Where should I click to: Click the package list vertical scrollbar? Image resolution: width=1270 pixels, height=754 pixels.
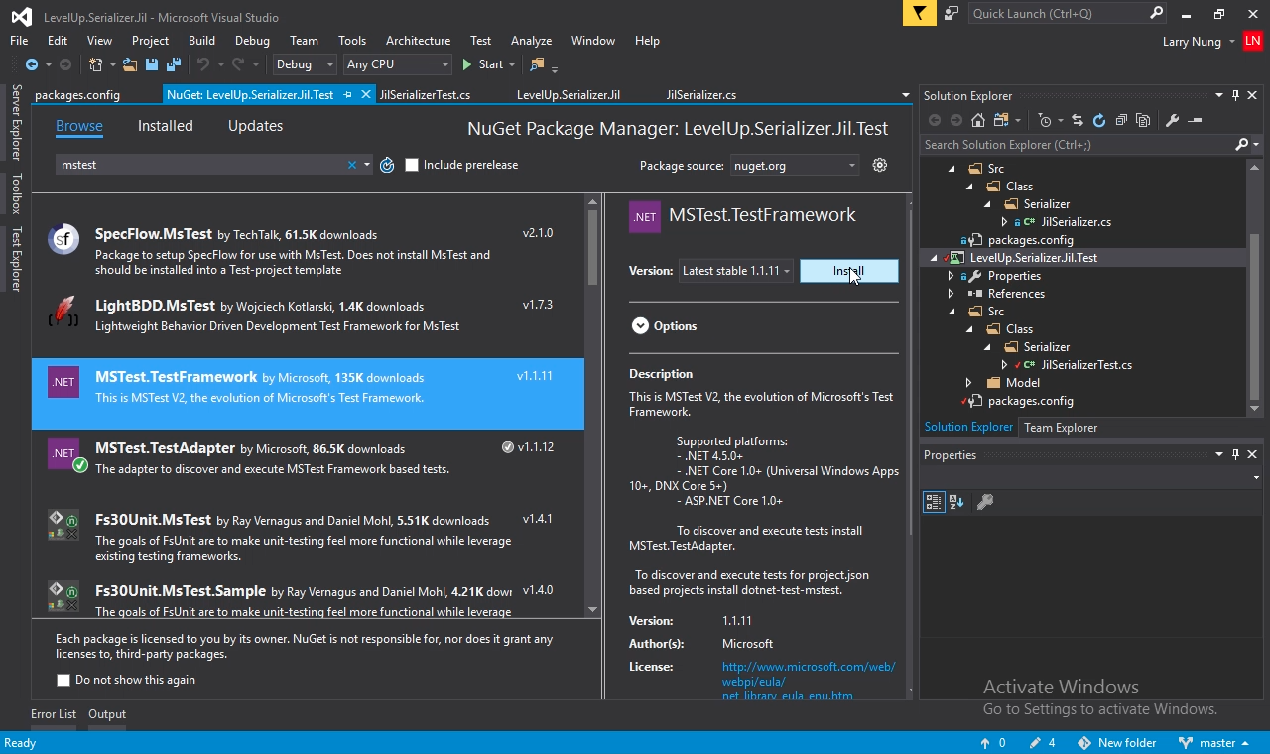pos(592,408)
